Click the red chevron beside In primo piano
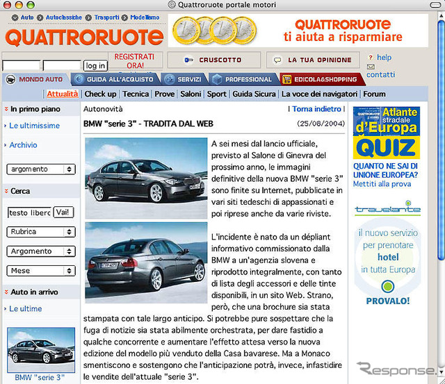The width and height of the screenshot is (445, 384). 6,109
